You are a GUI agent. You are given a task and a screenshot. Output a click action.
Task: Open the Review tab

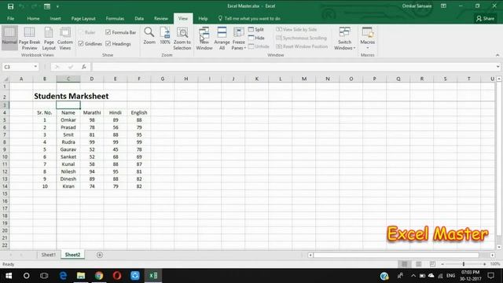click(x=161, y=19)
